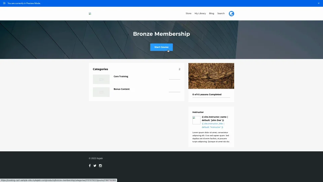Screen dimensions: 323x182
Task: Click the Facebook icon in footer
Action: [90, 165]
